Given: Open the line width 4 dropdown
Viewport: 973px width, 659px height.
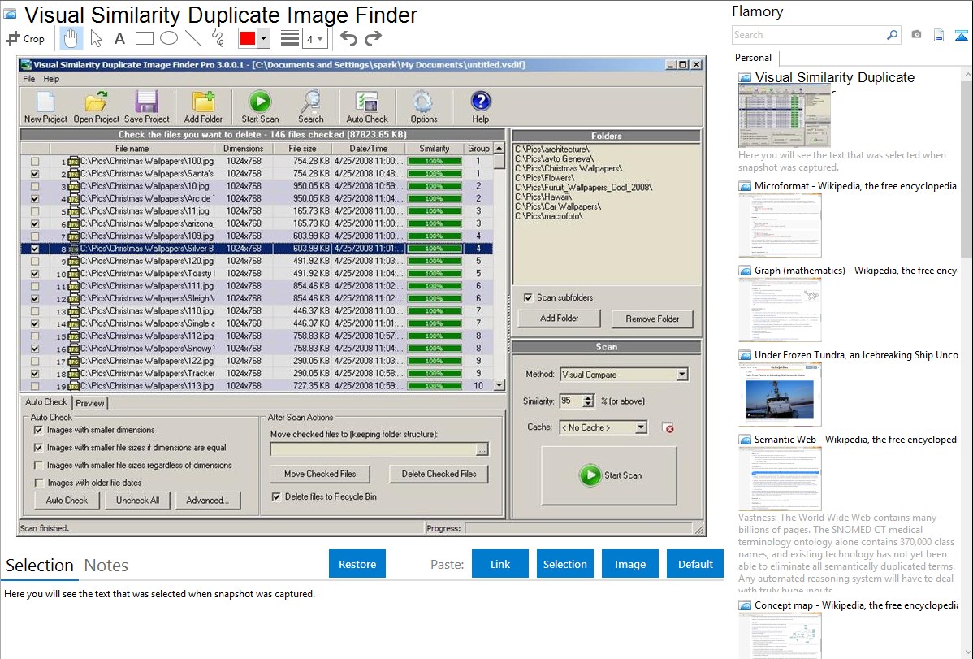Looking at the screenshot, I should click(315, 39).
